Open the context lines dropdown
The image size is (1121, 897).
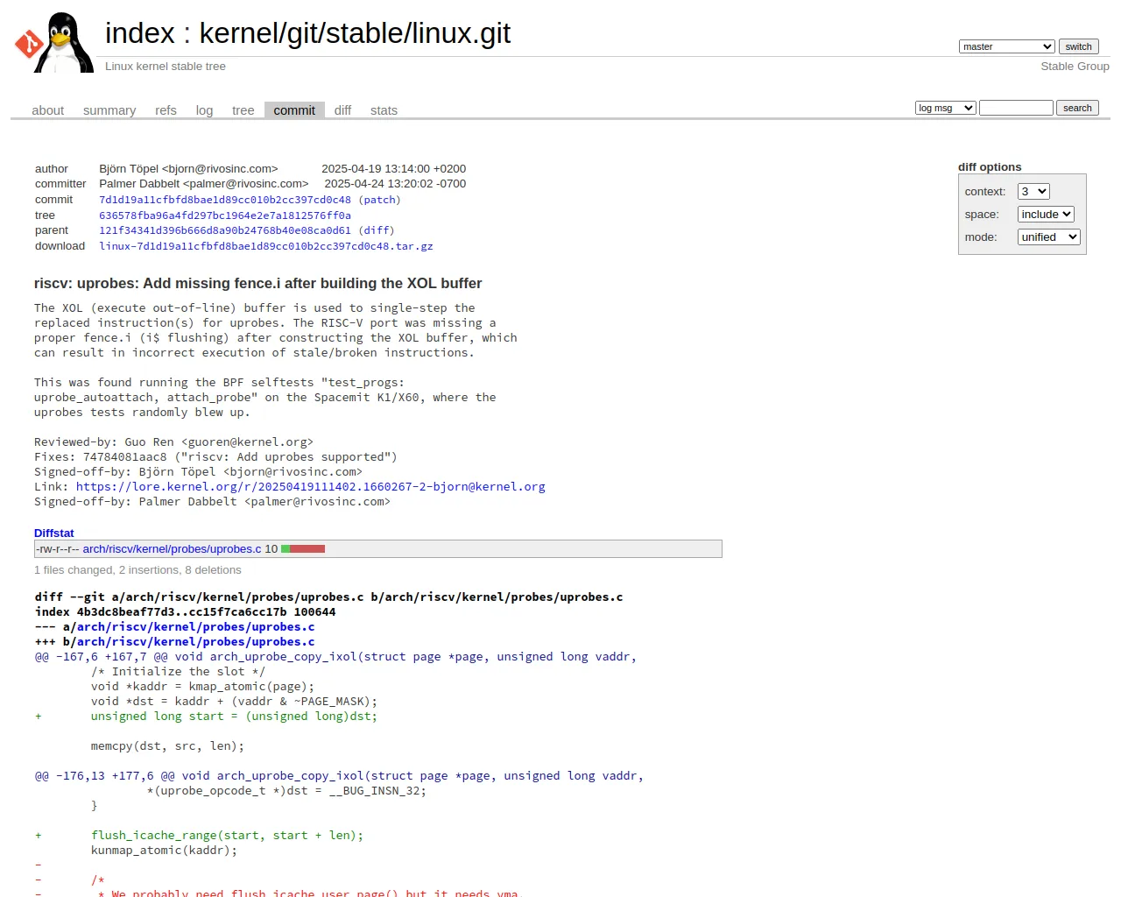[1033, 191]
